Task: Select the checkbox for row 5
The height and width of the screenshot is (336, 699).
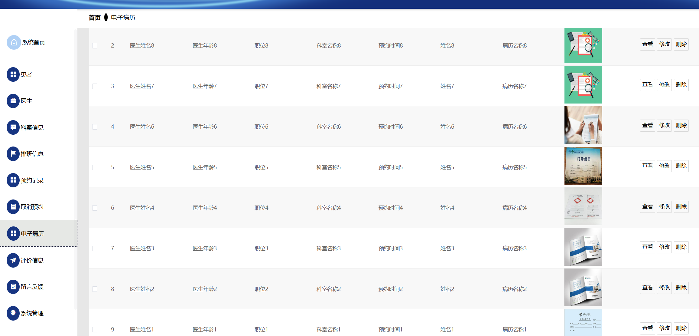Action: (95, 167)
